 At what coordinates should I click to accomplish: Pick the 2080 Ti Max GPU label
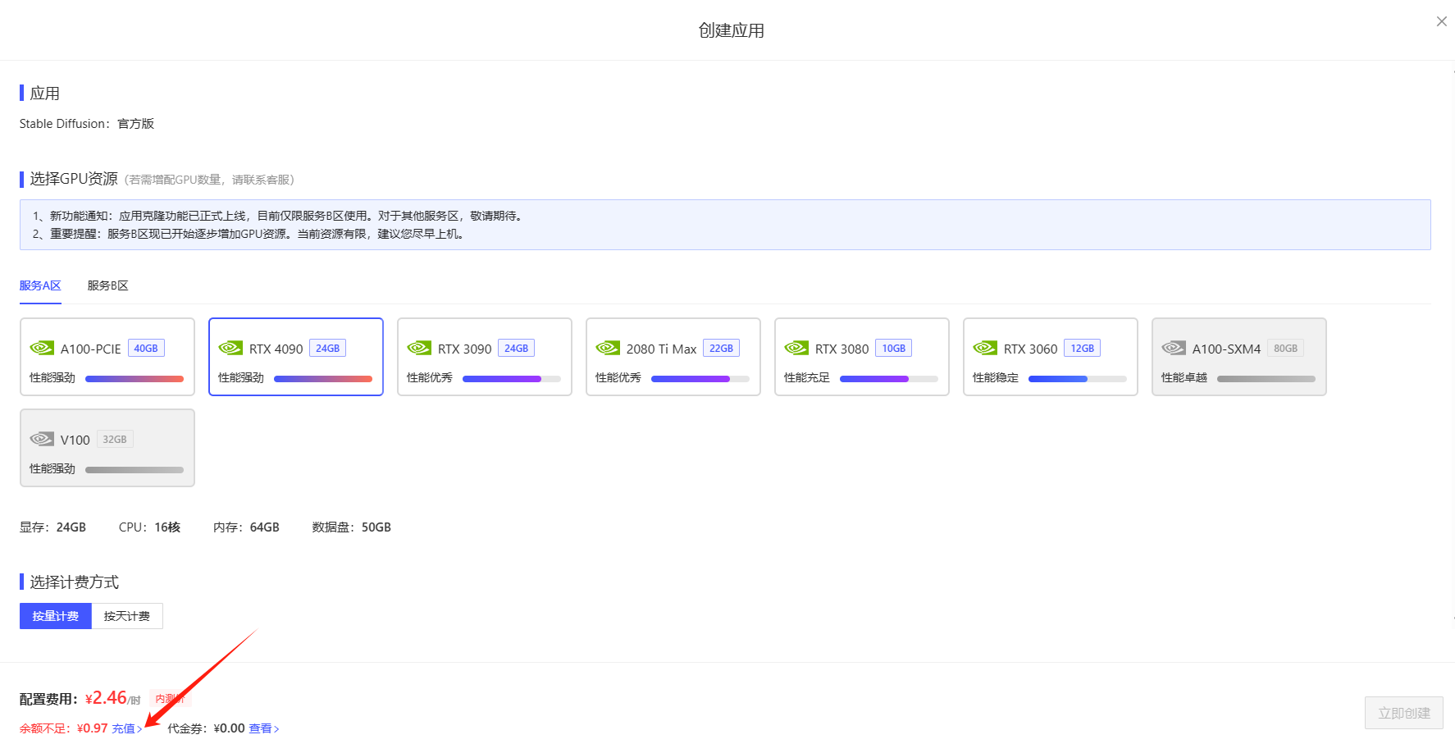[662, 349]
